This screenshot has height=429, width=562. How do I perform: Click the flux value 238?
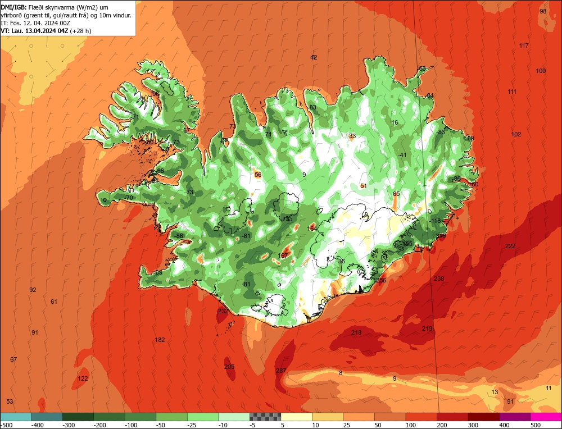tap(439, 279)
